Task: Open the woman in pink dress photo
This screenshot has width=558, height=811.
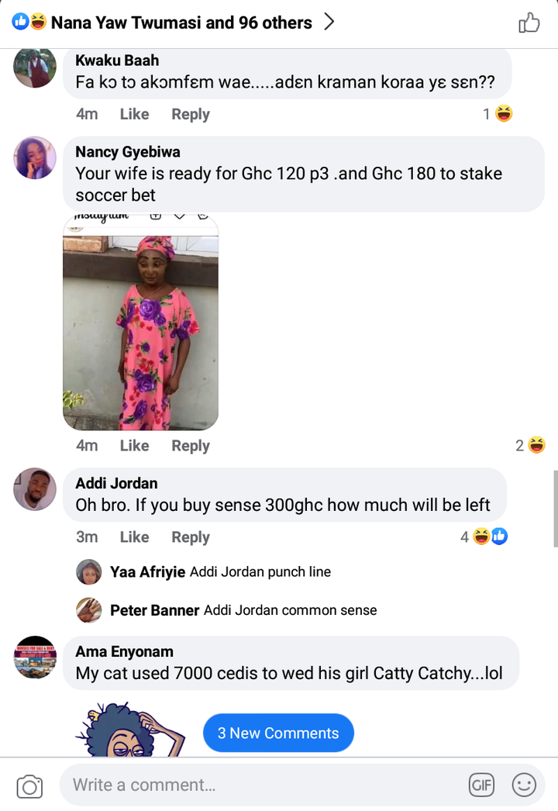Action: (141, 322)
